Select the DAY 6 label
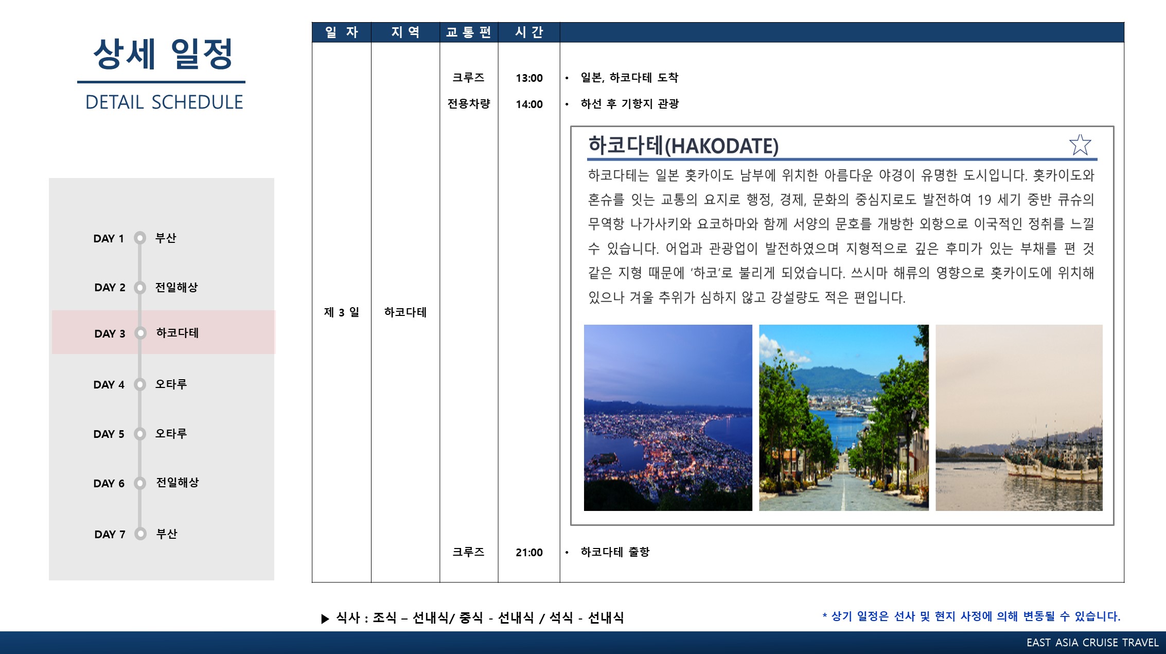The image size is (1166, 654). click(x=109, y=483)
